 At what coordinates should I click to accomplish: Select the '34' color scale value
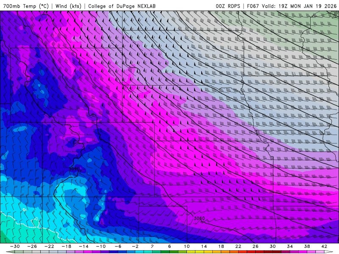point(290,246)
